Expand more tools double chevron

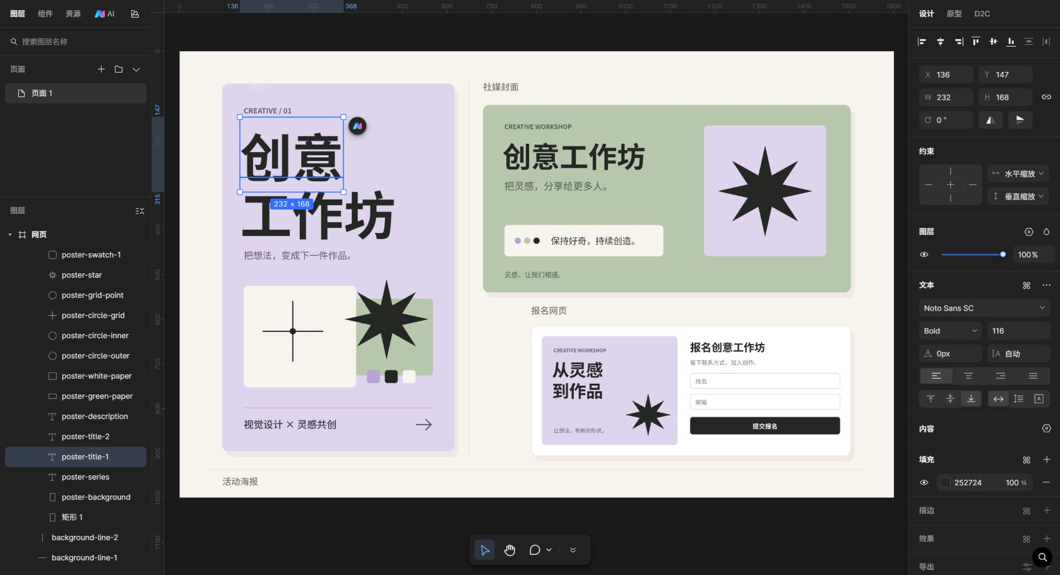coord(573,550)
